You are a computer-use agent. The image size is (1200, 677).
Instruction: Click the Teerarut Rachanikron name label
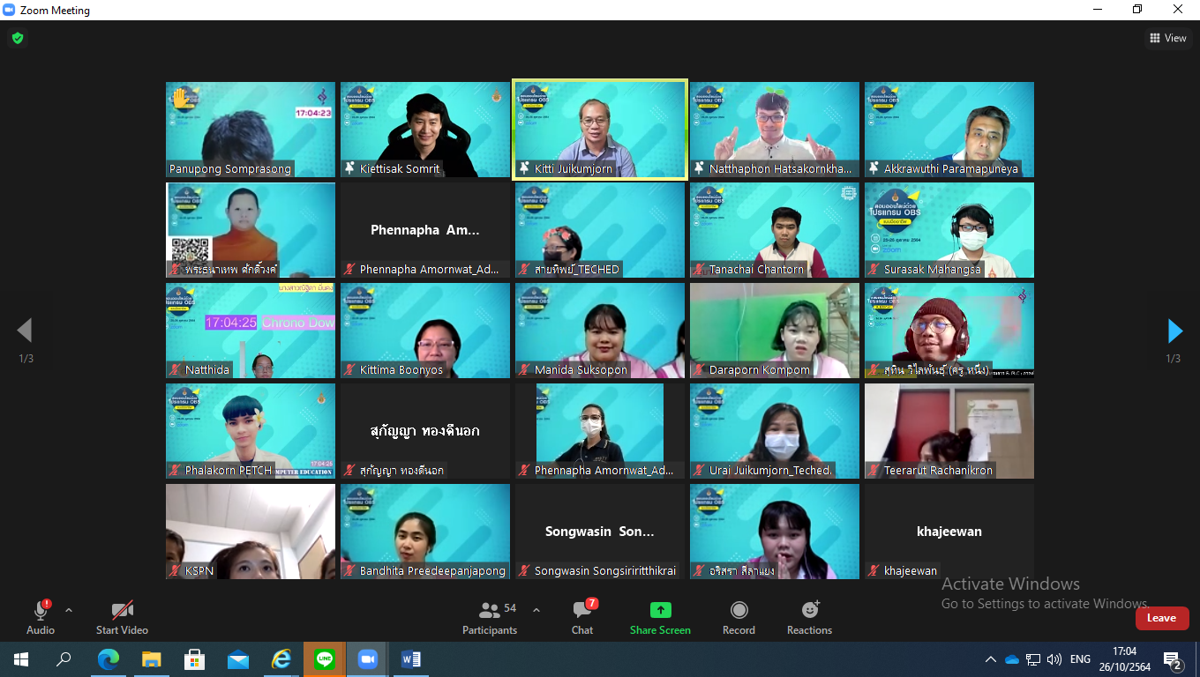938,470
